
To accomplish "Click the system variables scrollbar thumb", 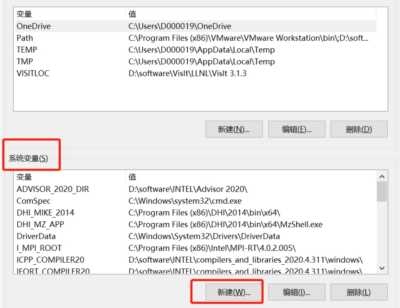I will coord(382,191).
